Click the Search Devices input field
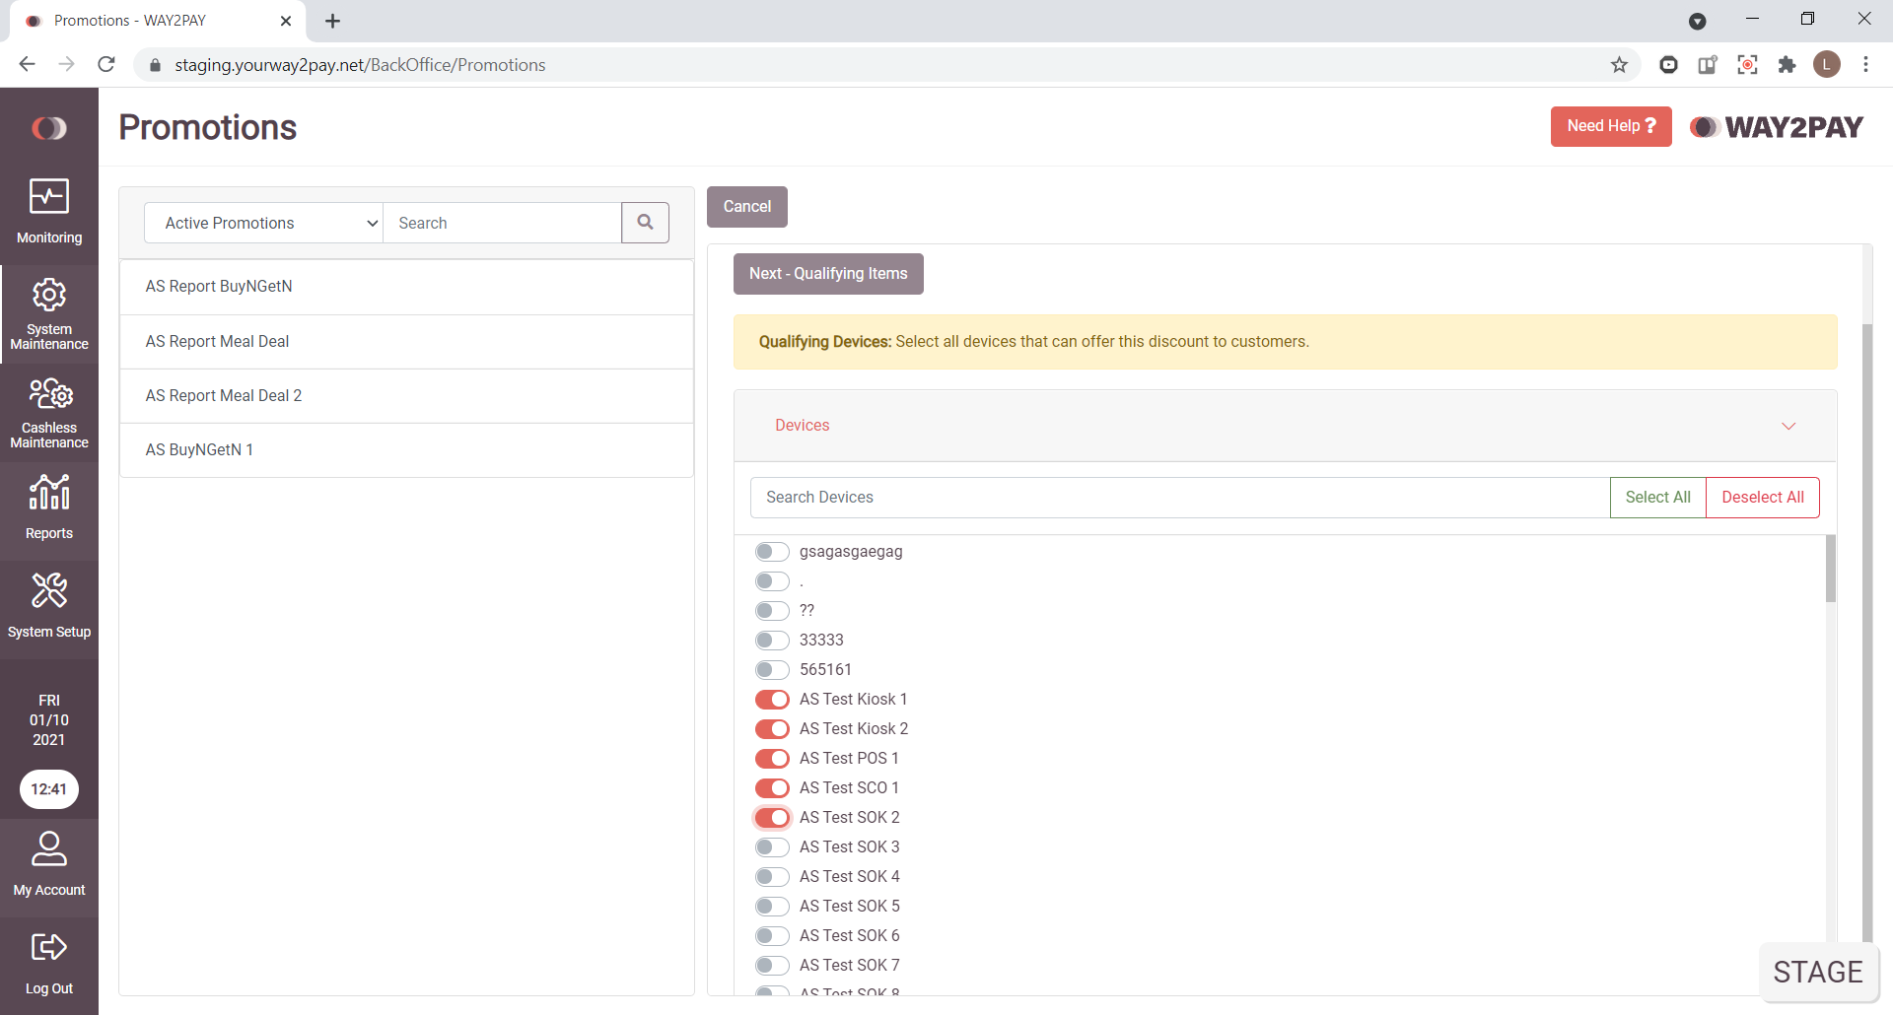1893x1015 pixels. [x=1179, y=498]
